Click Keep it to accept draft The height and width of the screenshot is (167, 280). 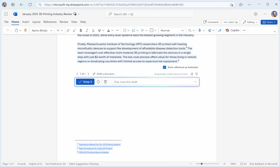(x=85, y=82)
